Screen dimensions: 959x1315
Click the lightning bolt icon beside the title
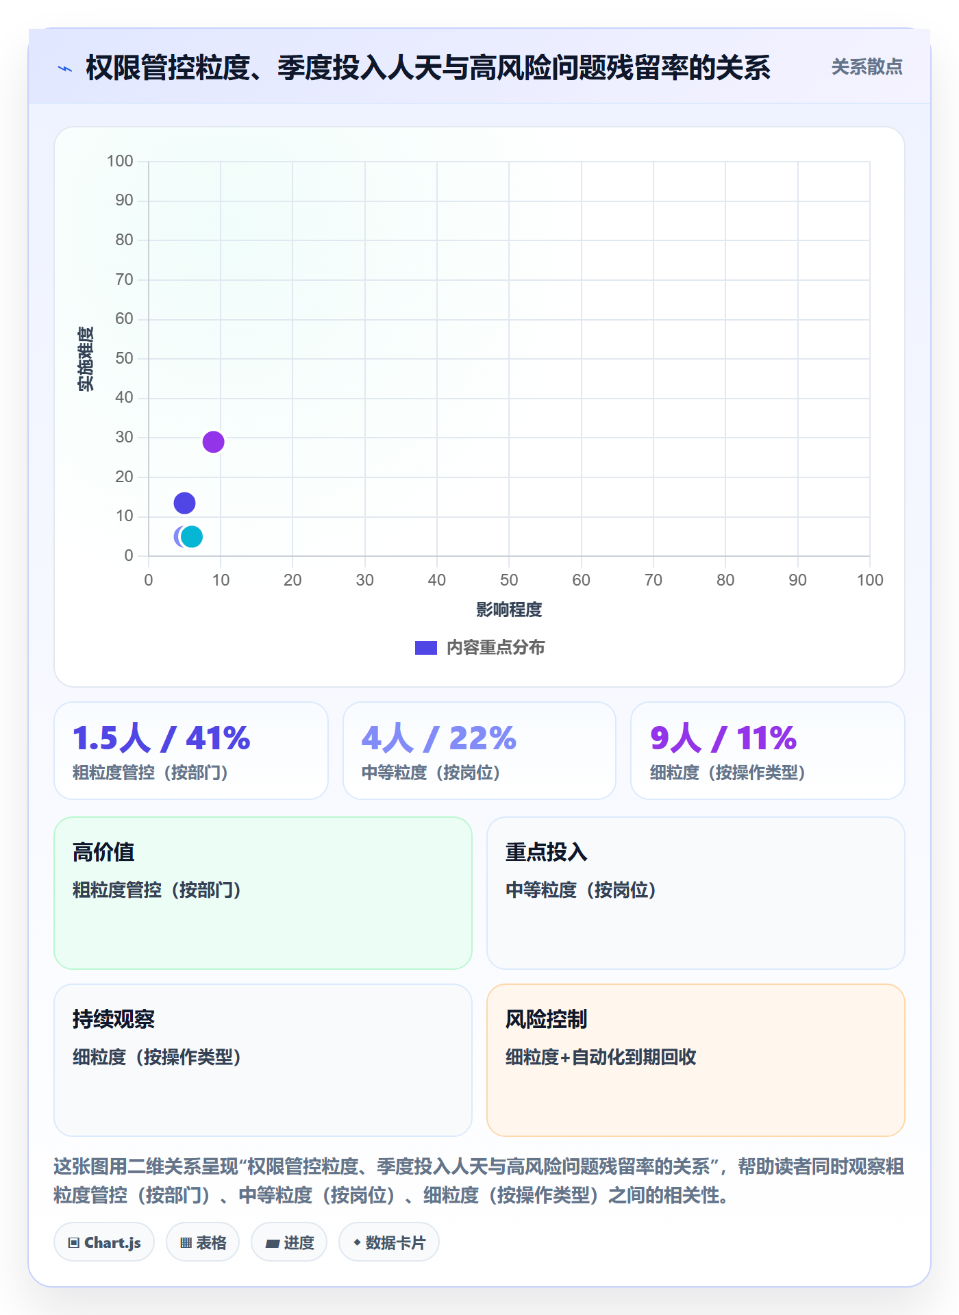(x=65, y=68)
